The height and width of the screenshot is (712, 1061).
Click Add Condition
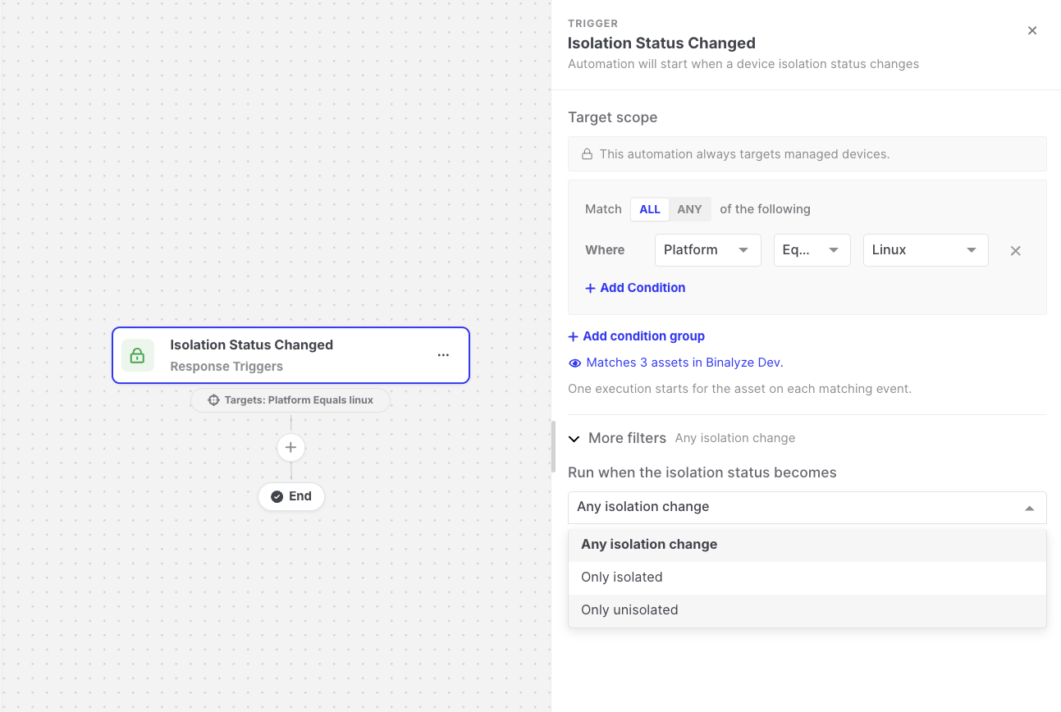[x=635, y=288]
